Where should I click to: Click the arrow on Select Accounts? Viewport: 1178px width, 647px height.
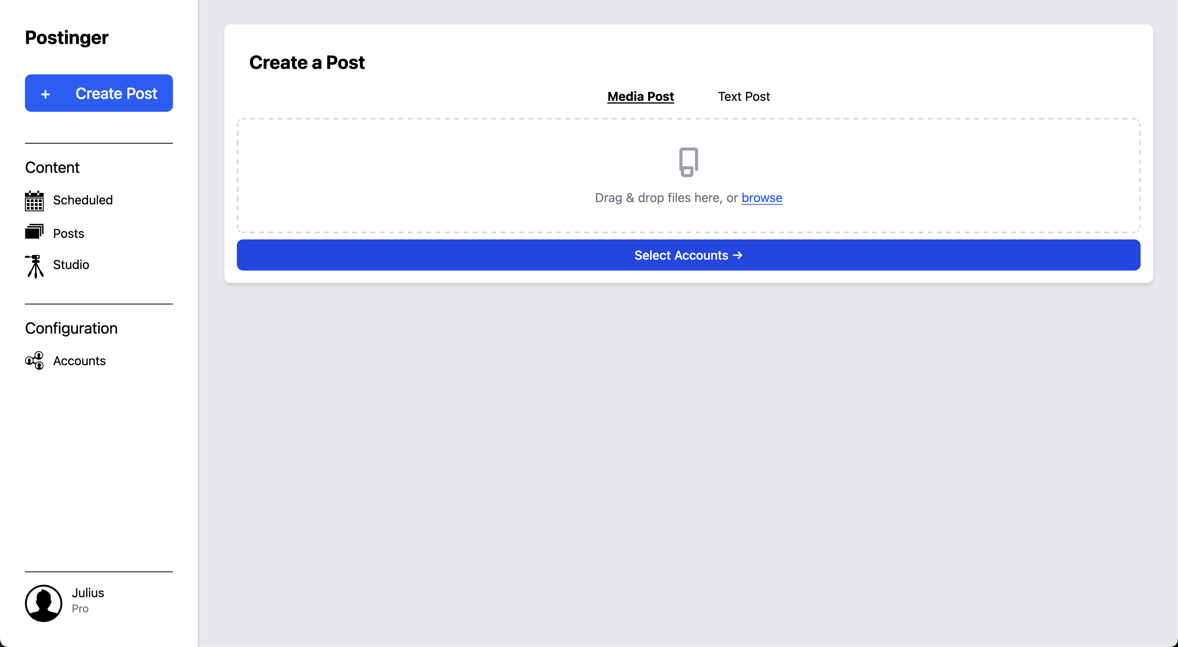click(738, 255)
